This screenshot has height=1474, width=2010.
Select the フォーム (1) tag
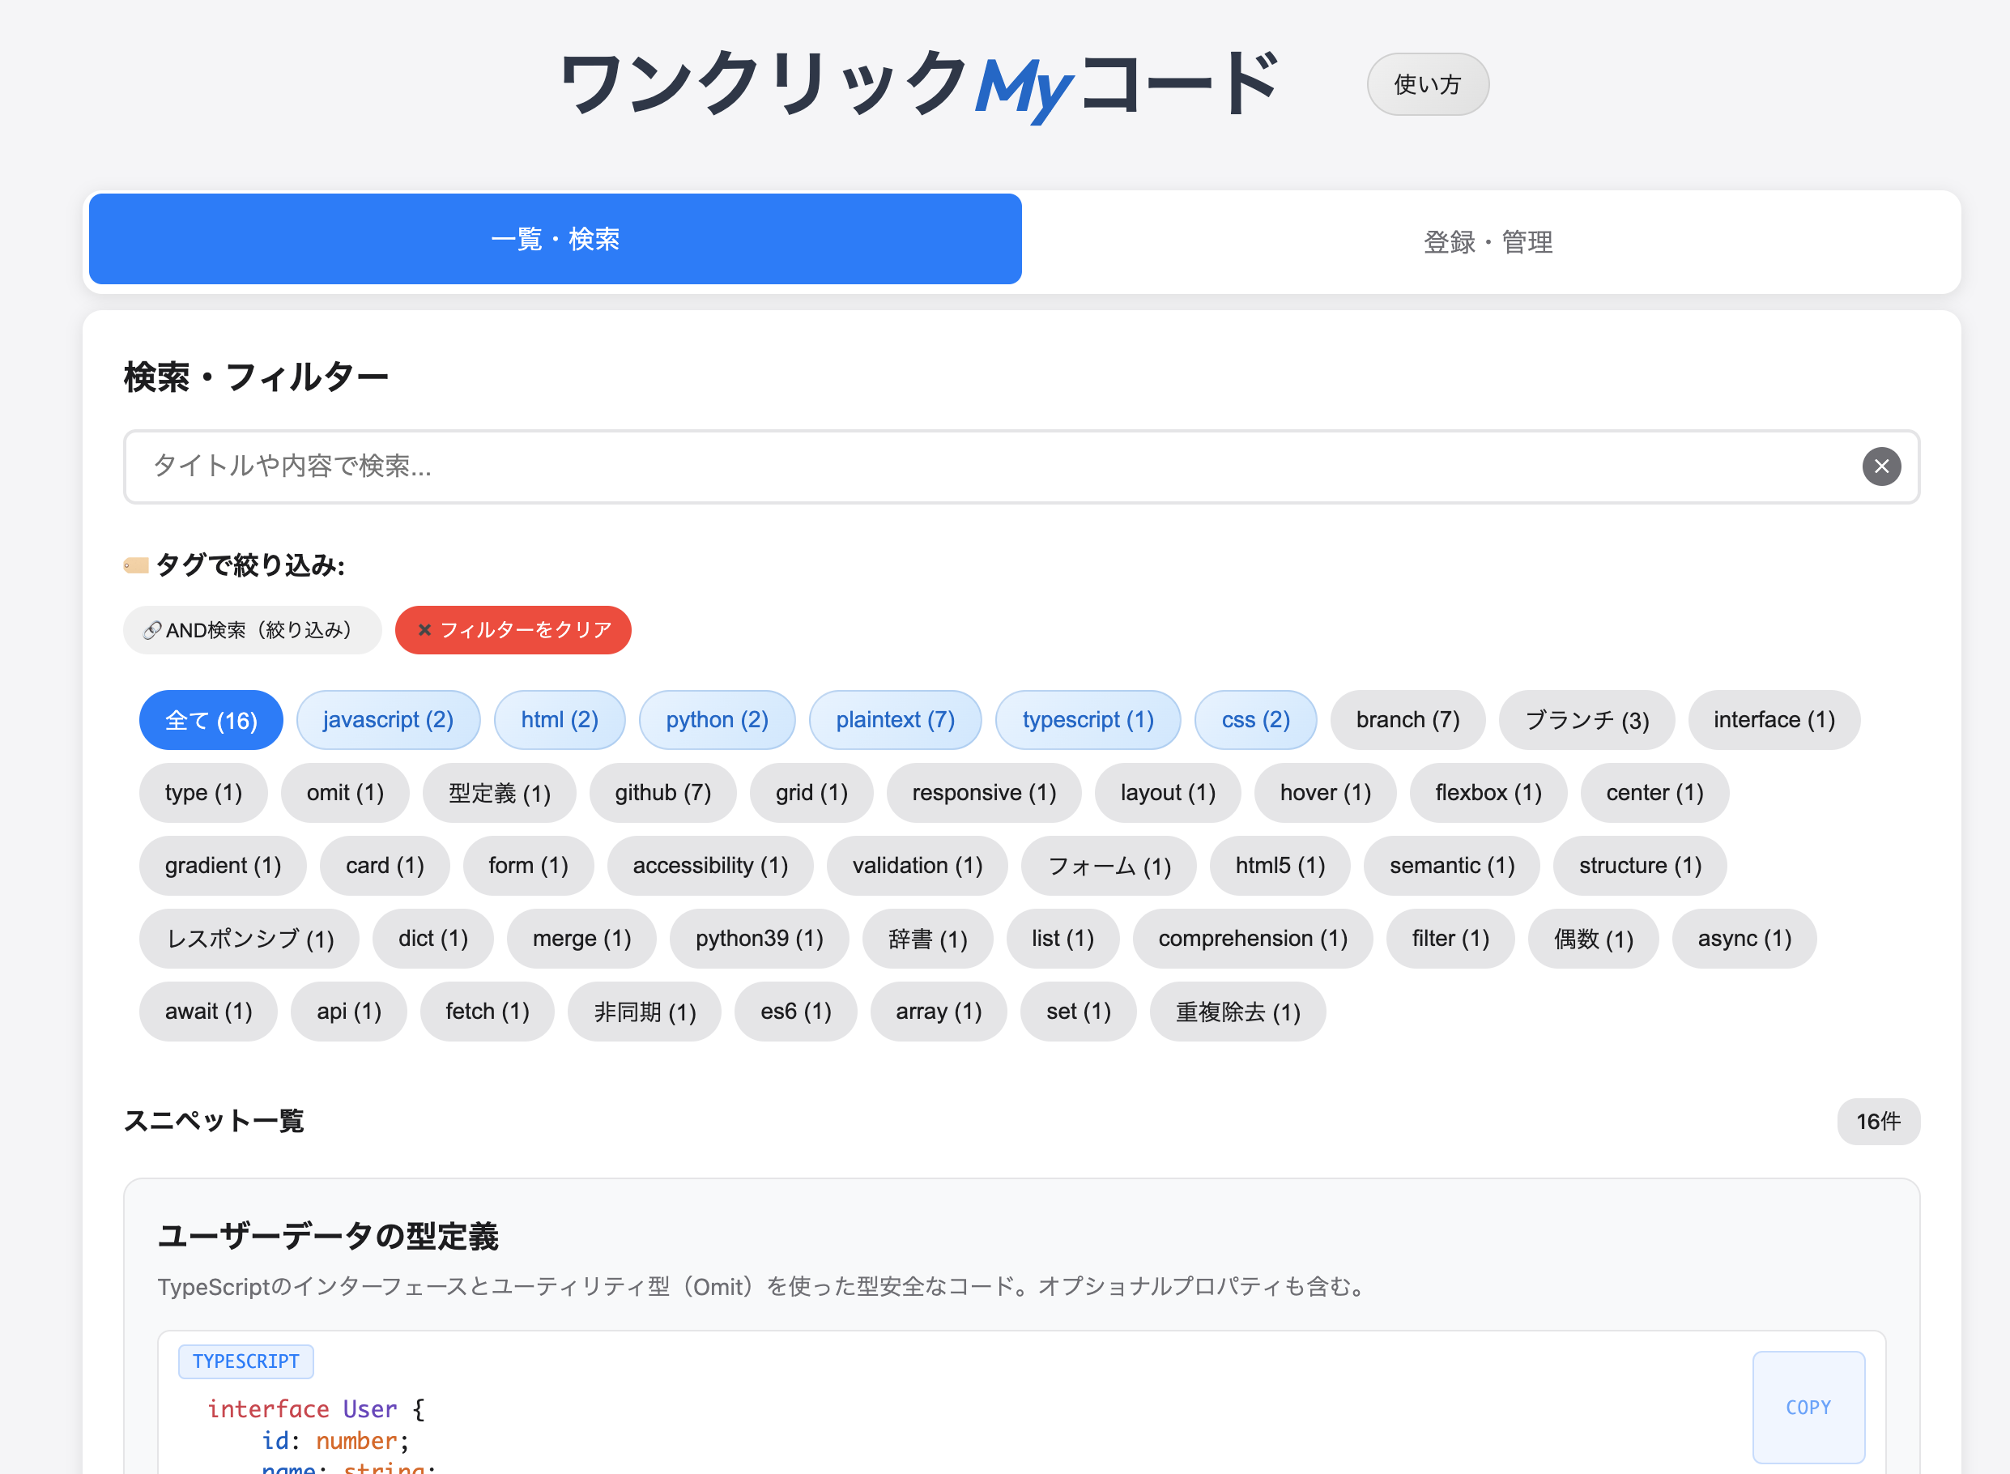(x=1109, y=867)
